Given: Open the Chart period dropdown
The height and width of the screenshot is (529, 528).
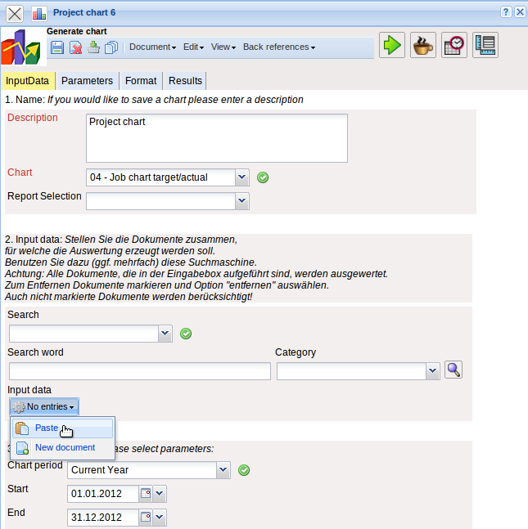Looking at the screenshot, I should click(x=223, y=470).
